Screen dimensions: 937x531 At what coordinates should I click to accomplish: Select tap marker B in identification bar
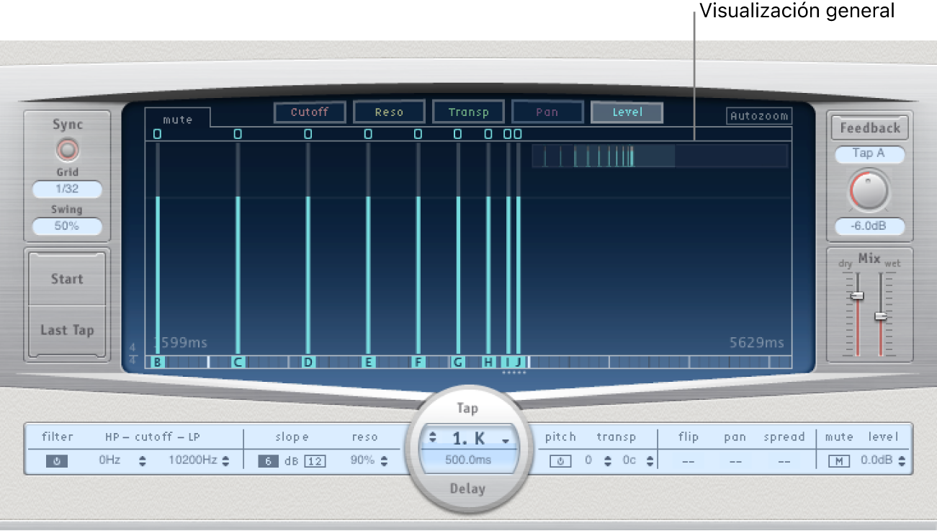pyautogui.click(x=158, y=362)
